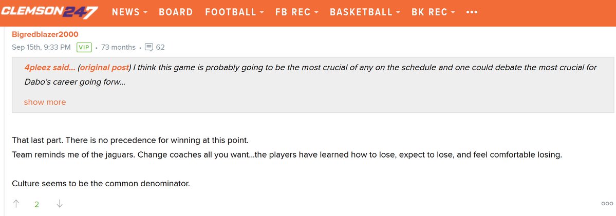The height and width of the screenshot is (216, 616).
Task: Open the post options three-dot menu
Action: [x=607, y=204]
